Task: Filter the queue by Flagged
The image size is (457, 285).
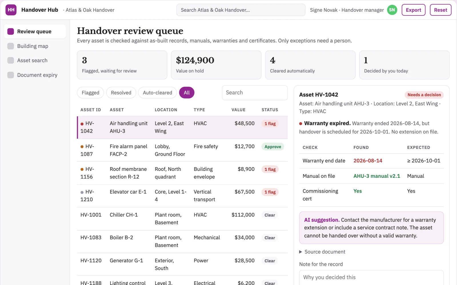Action: pos(91,93)
